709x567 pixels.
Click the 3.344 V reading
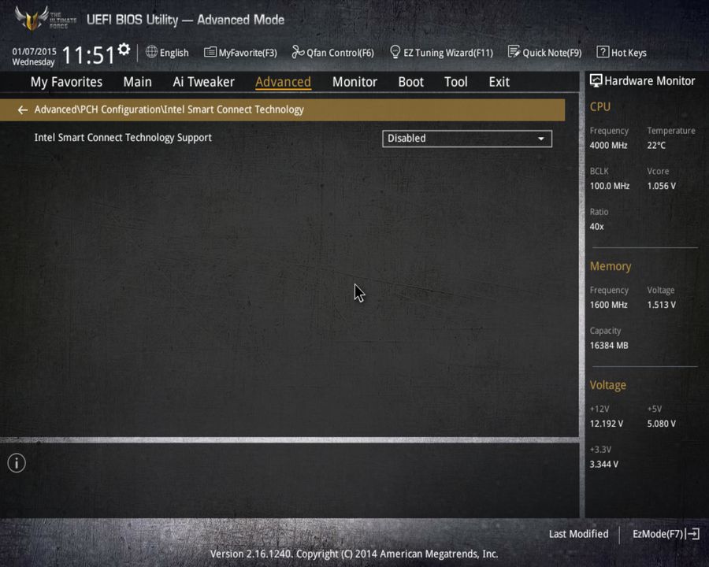pyautogui.click(x=603, y=465)
